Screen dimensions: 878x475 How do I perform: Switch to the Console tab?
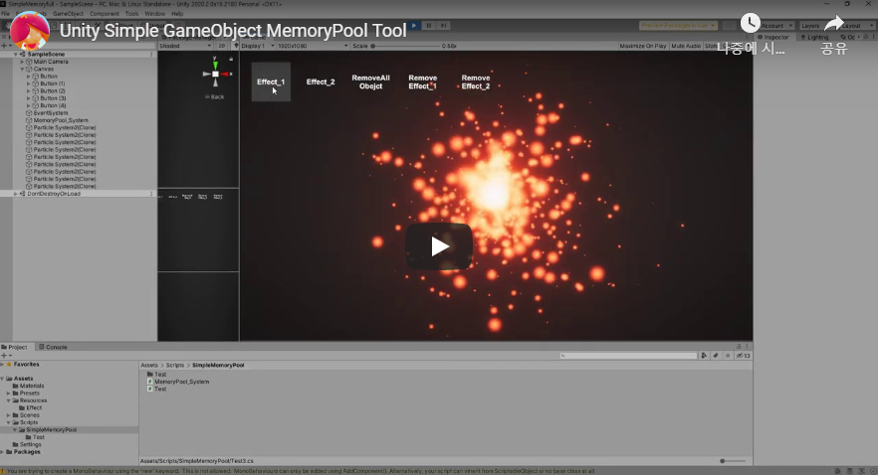pos(53,347)
